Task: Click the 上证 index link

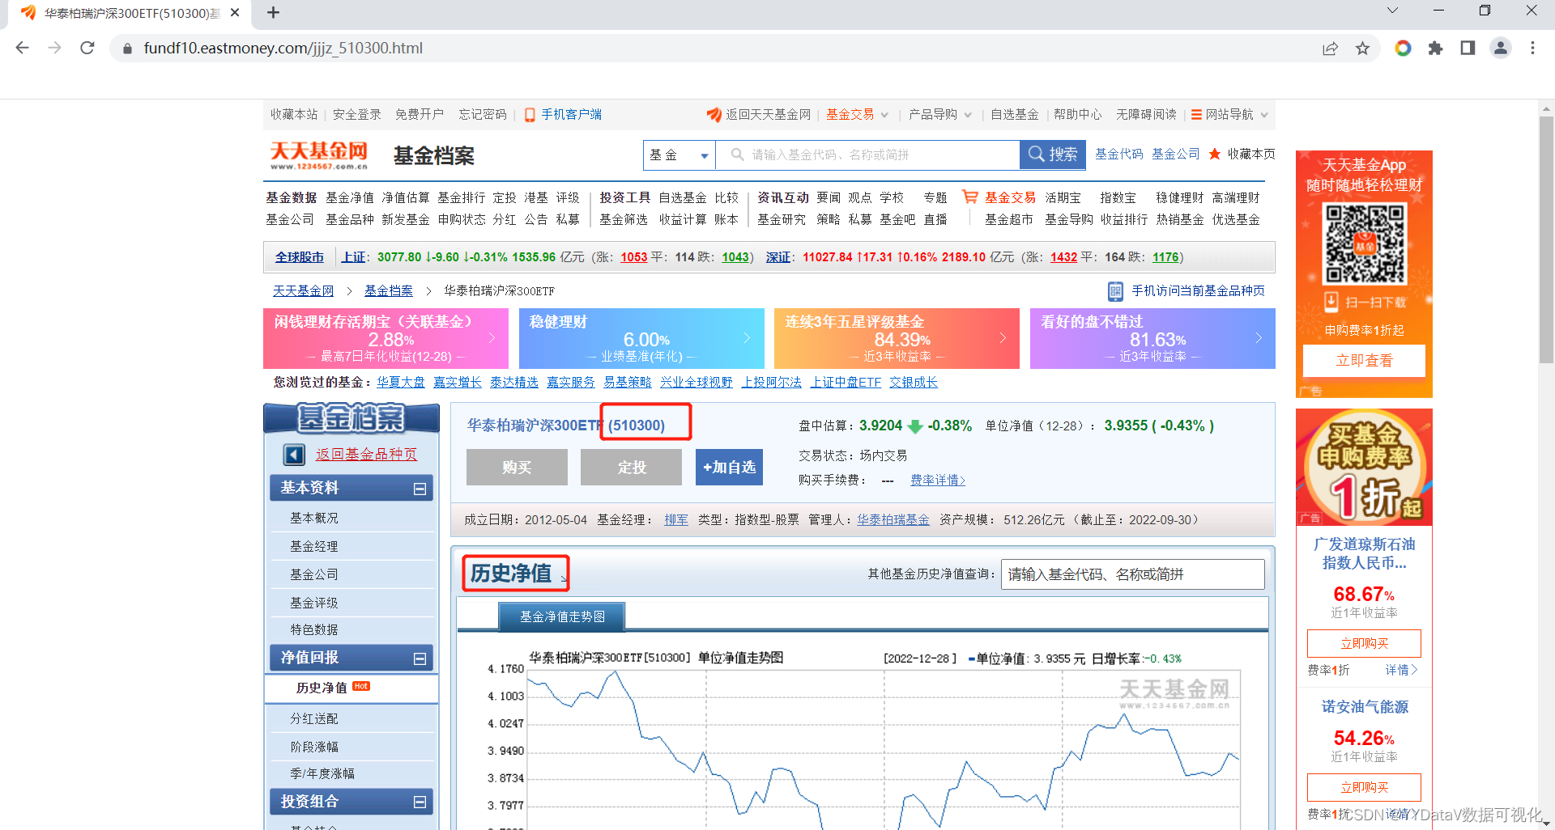Action: pyautogui.click(x=353, y=257)
